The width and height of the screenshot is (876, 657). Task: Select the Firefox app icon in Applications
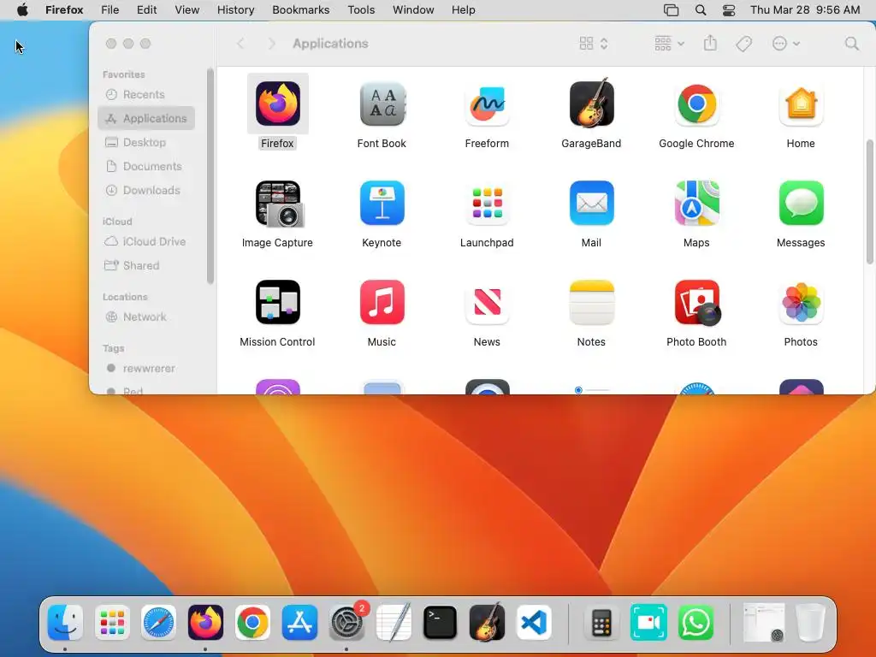[278, 104]
